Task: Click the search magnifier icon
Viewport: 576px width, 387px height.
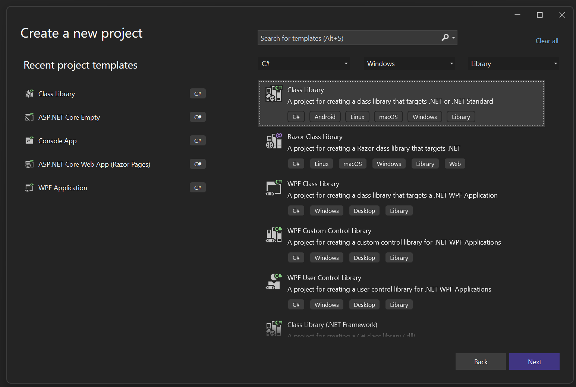Action: 445,38
